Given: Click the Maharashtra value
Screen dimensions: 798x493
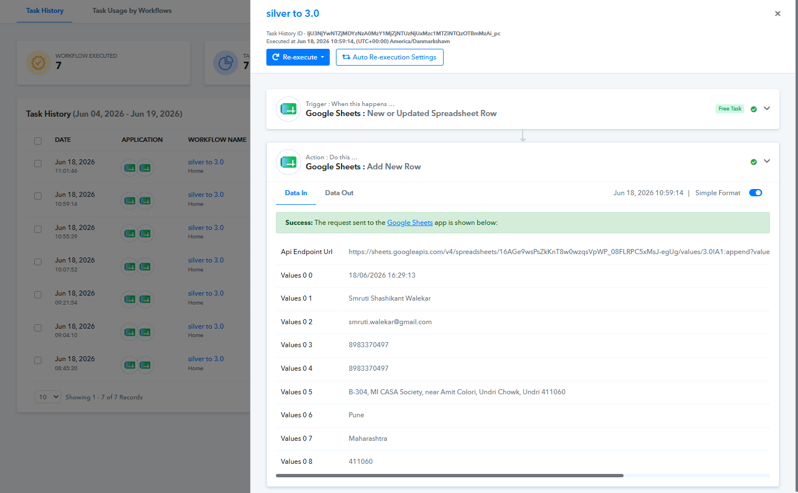Looking at the screenshot, I should (x=368, y=439).
